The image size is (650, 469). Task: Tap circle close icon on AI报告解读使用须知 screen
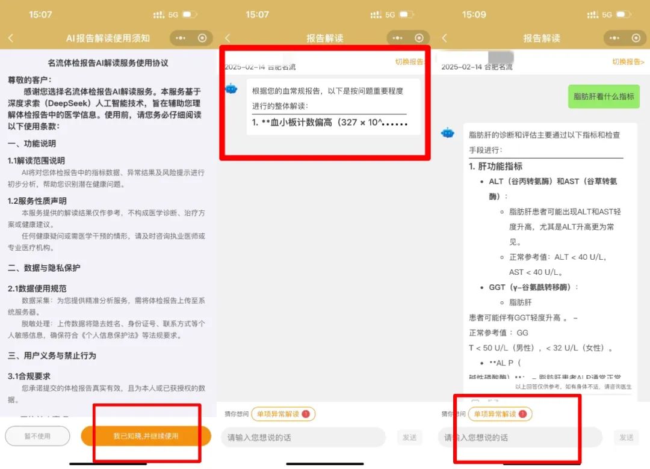point(202,38)
